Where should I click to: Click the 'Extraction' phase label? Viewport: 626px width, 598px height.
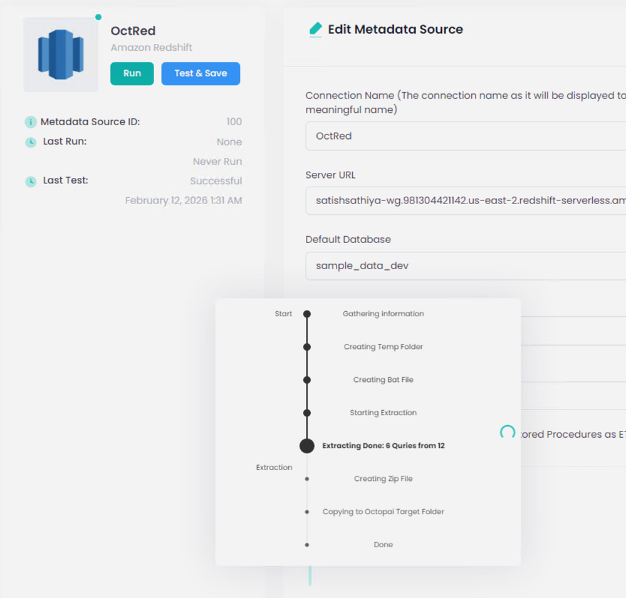tap(274, 468)
